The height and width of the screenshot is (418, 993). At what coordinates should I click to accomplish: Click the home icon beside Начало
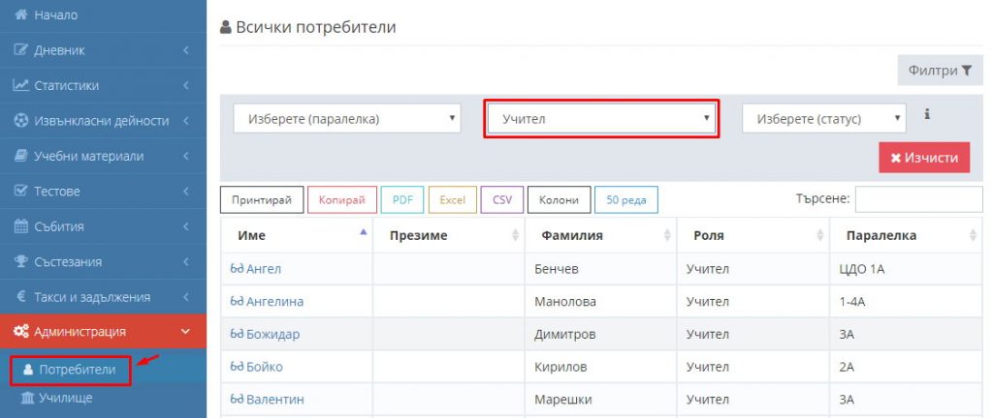click(x=21, y=15)
